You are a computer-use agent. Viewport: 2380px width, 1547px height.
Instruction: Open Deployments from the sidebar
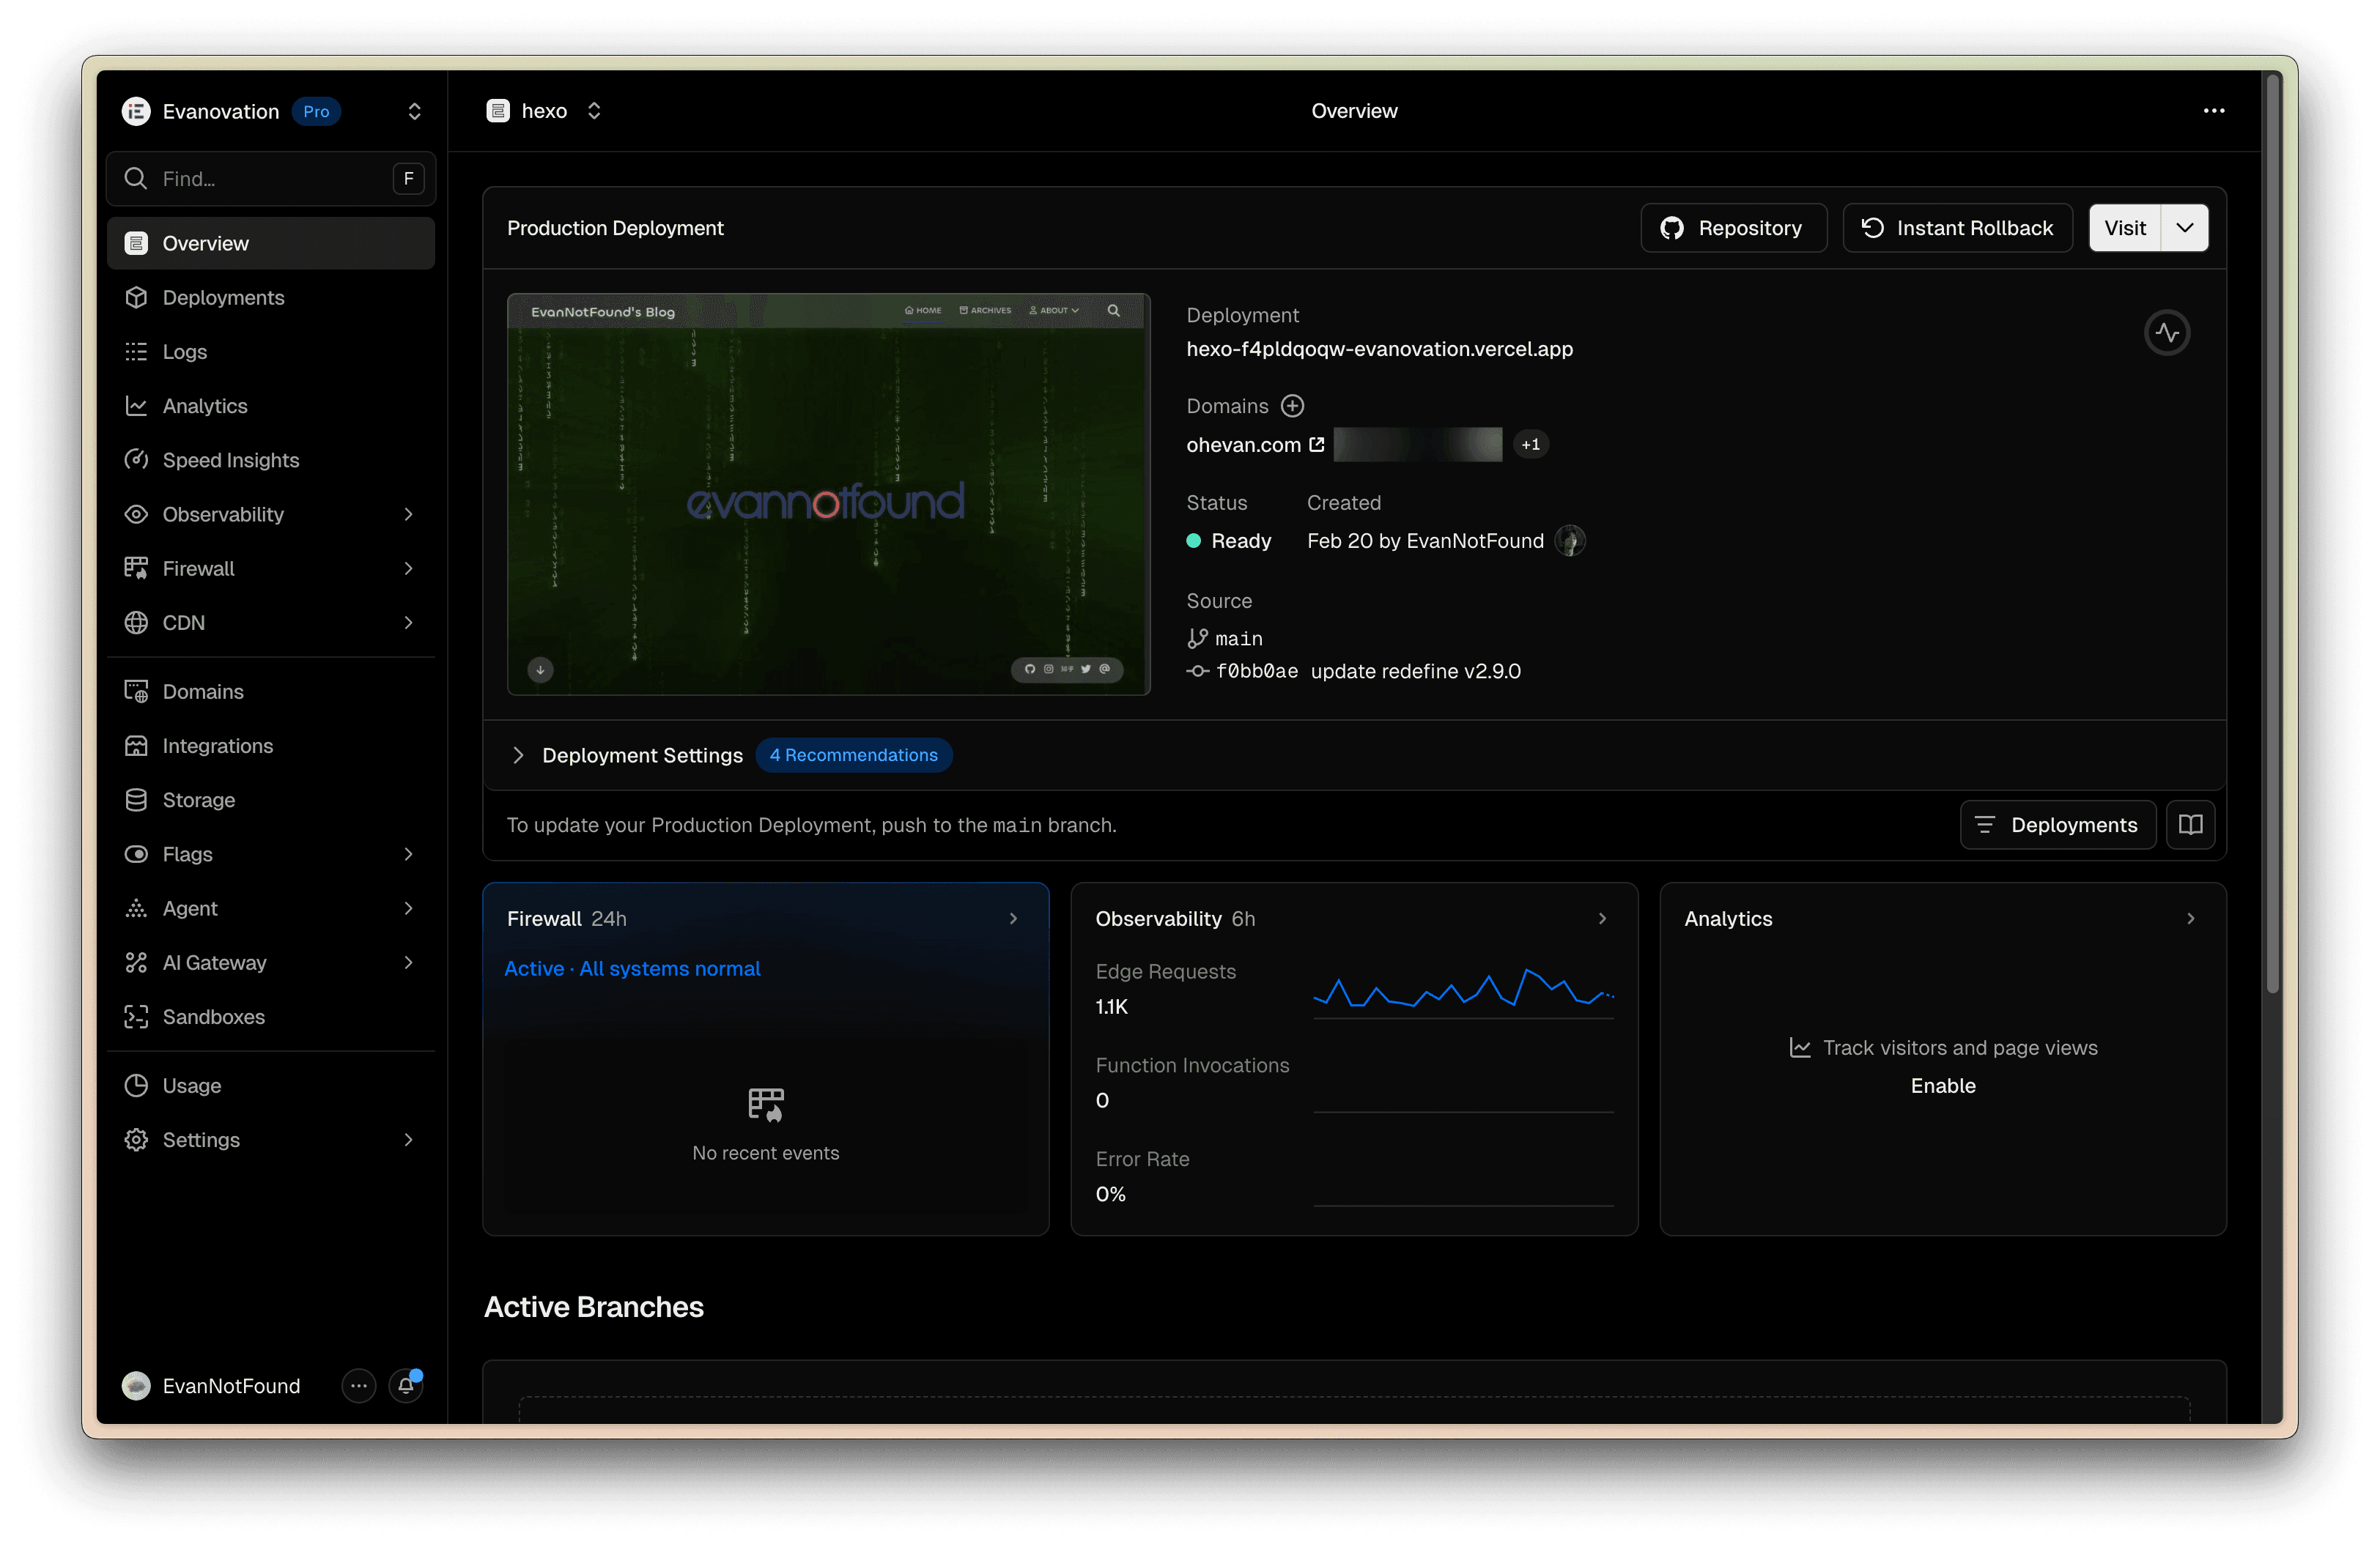222,297
